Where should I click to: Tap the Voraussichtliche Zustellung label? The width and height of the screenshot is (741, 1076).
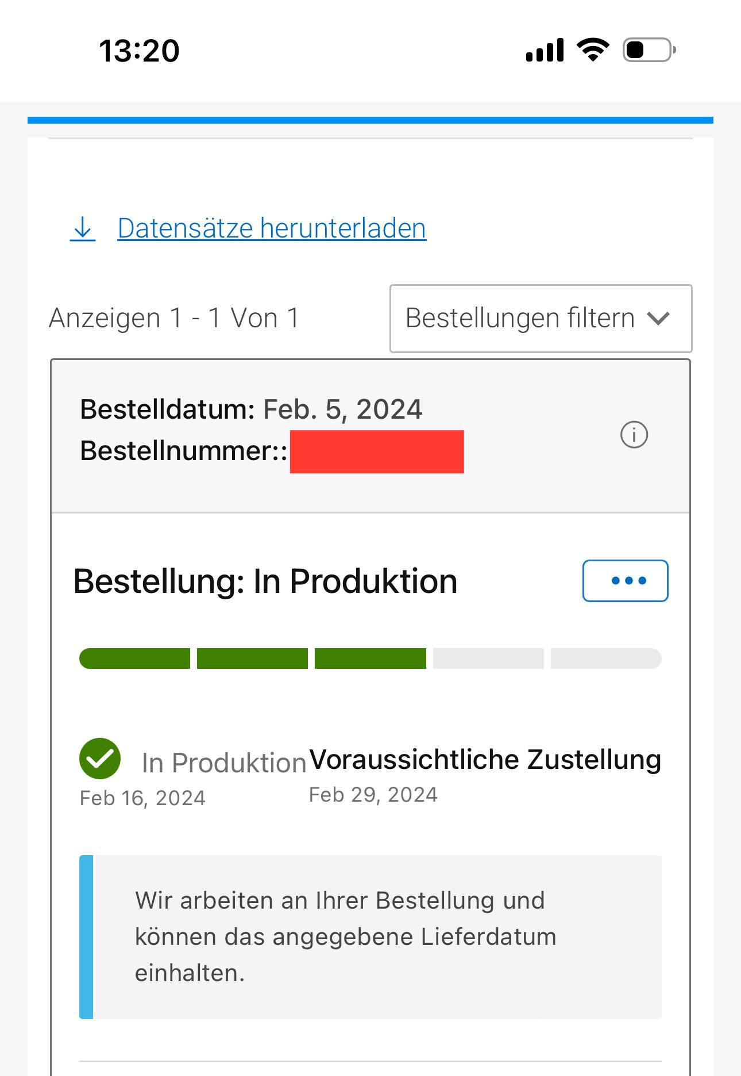click(485, 759)
